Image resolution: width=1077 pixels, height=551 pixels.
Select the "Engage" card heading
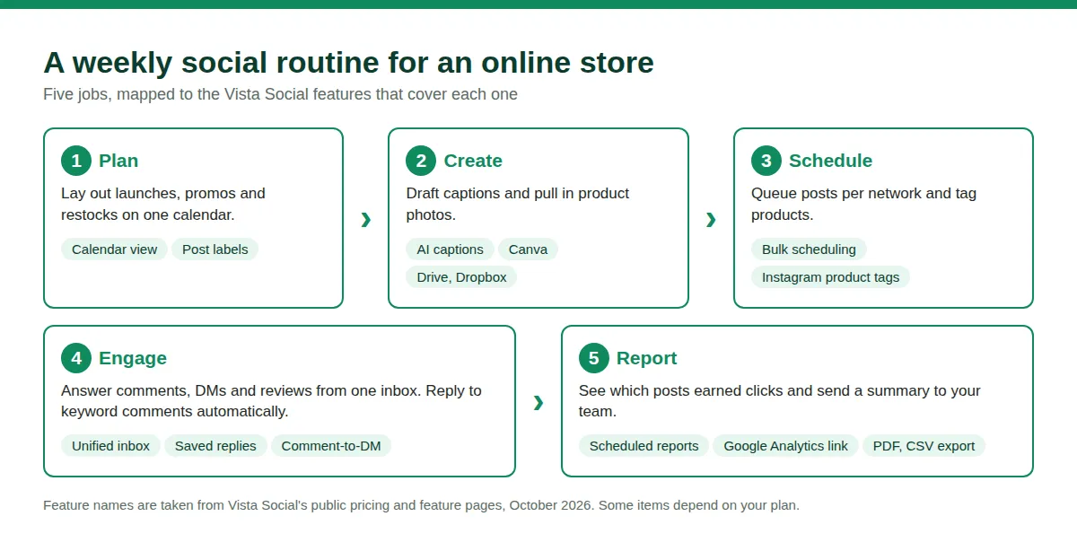133,358
